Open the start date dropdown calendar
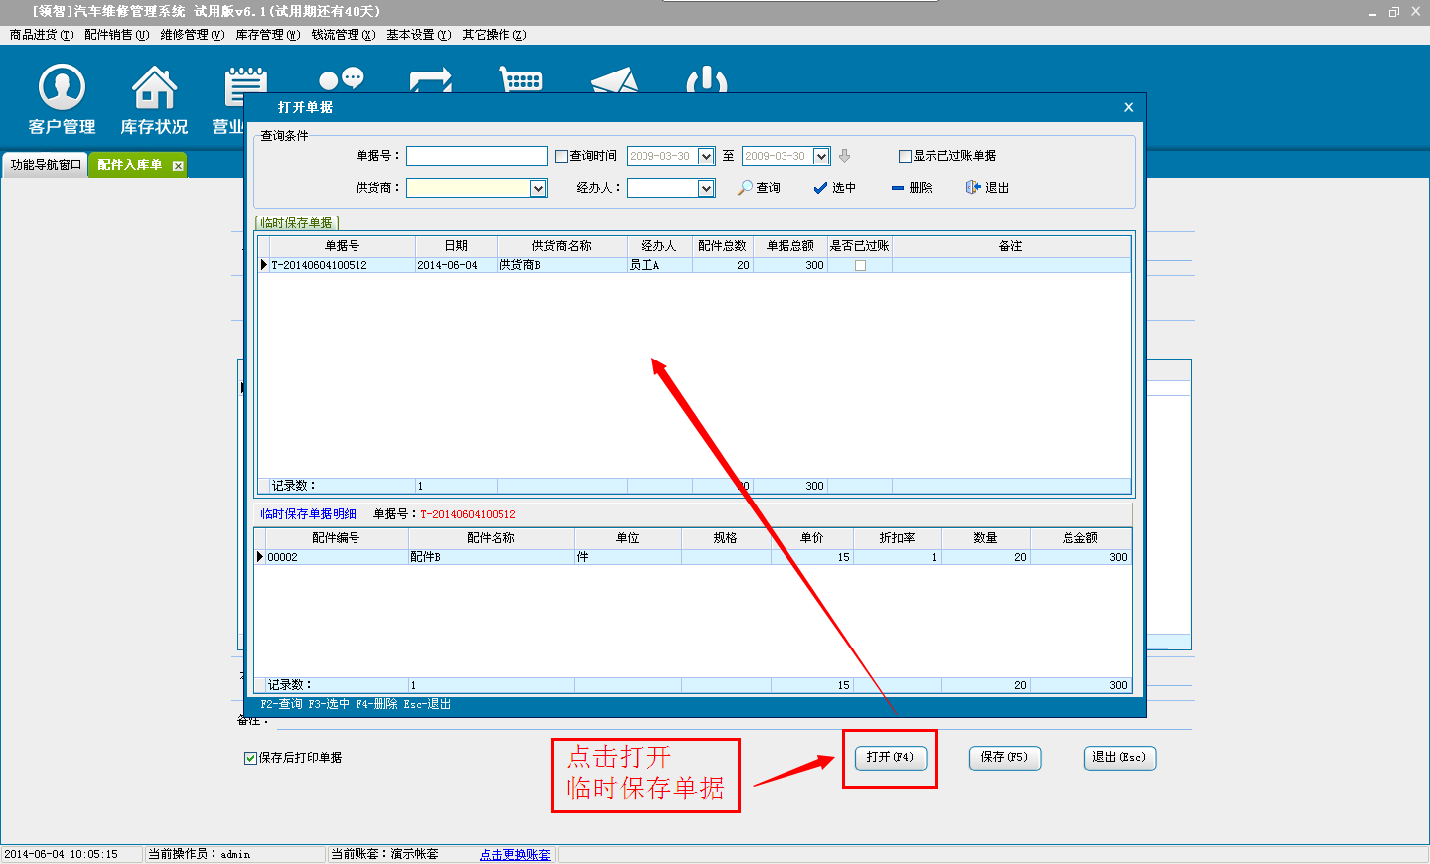The height and width of the screenshot is (864, 1430). pos(706,156)
